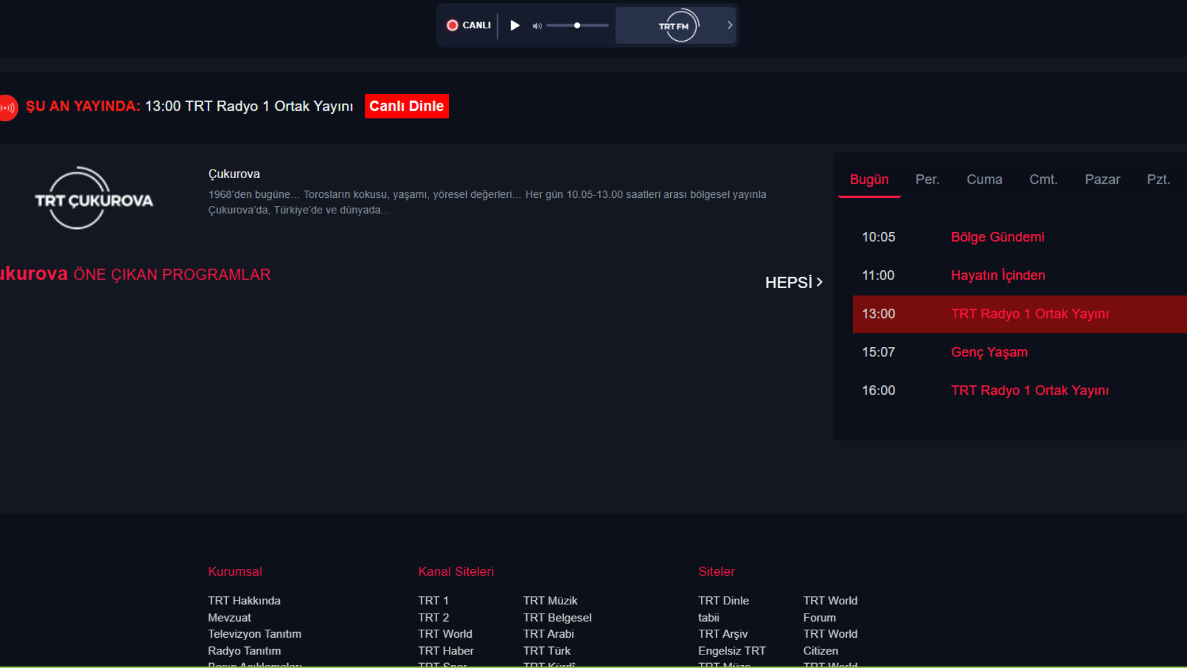1187x668 pixels.
Task: Visit the TRT Türk channel site
Action: click(547, 651)
